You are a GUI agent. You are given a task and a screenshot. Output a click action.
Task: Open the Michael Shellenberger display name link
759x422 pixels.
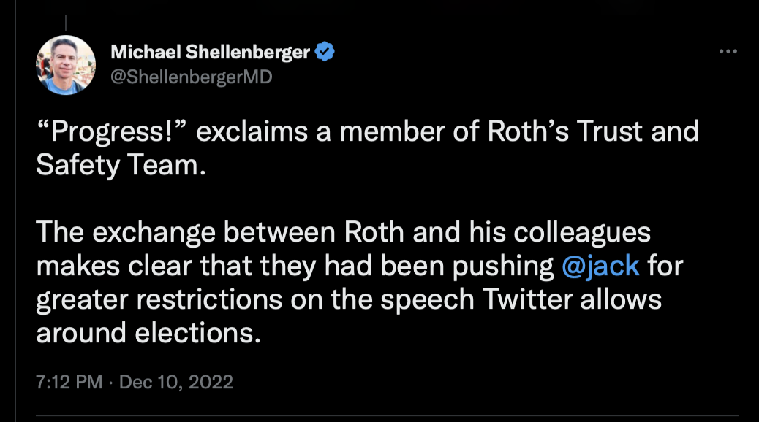tap(210, 52)
